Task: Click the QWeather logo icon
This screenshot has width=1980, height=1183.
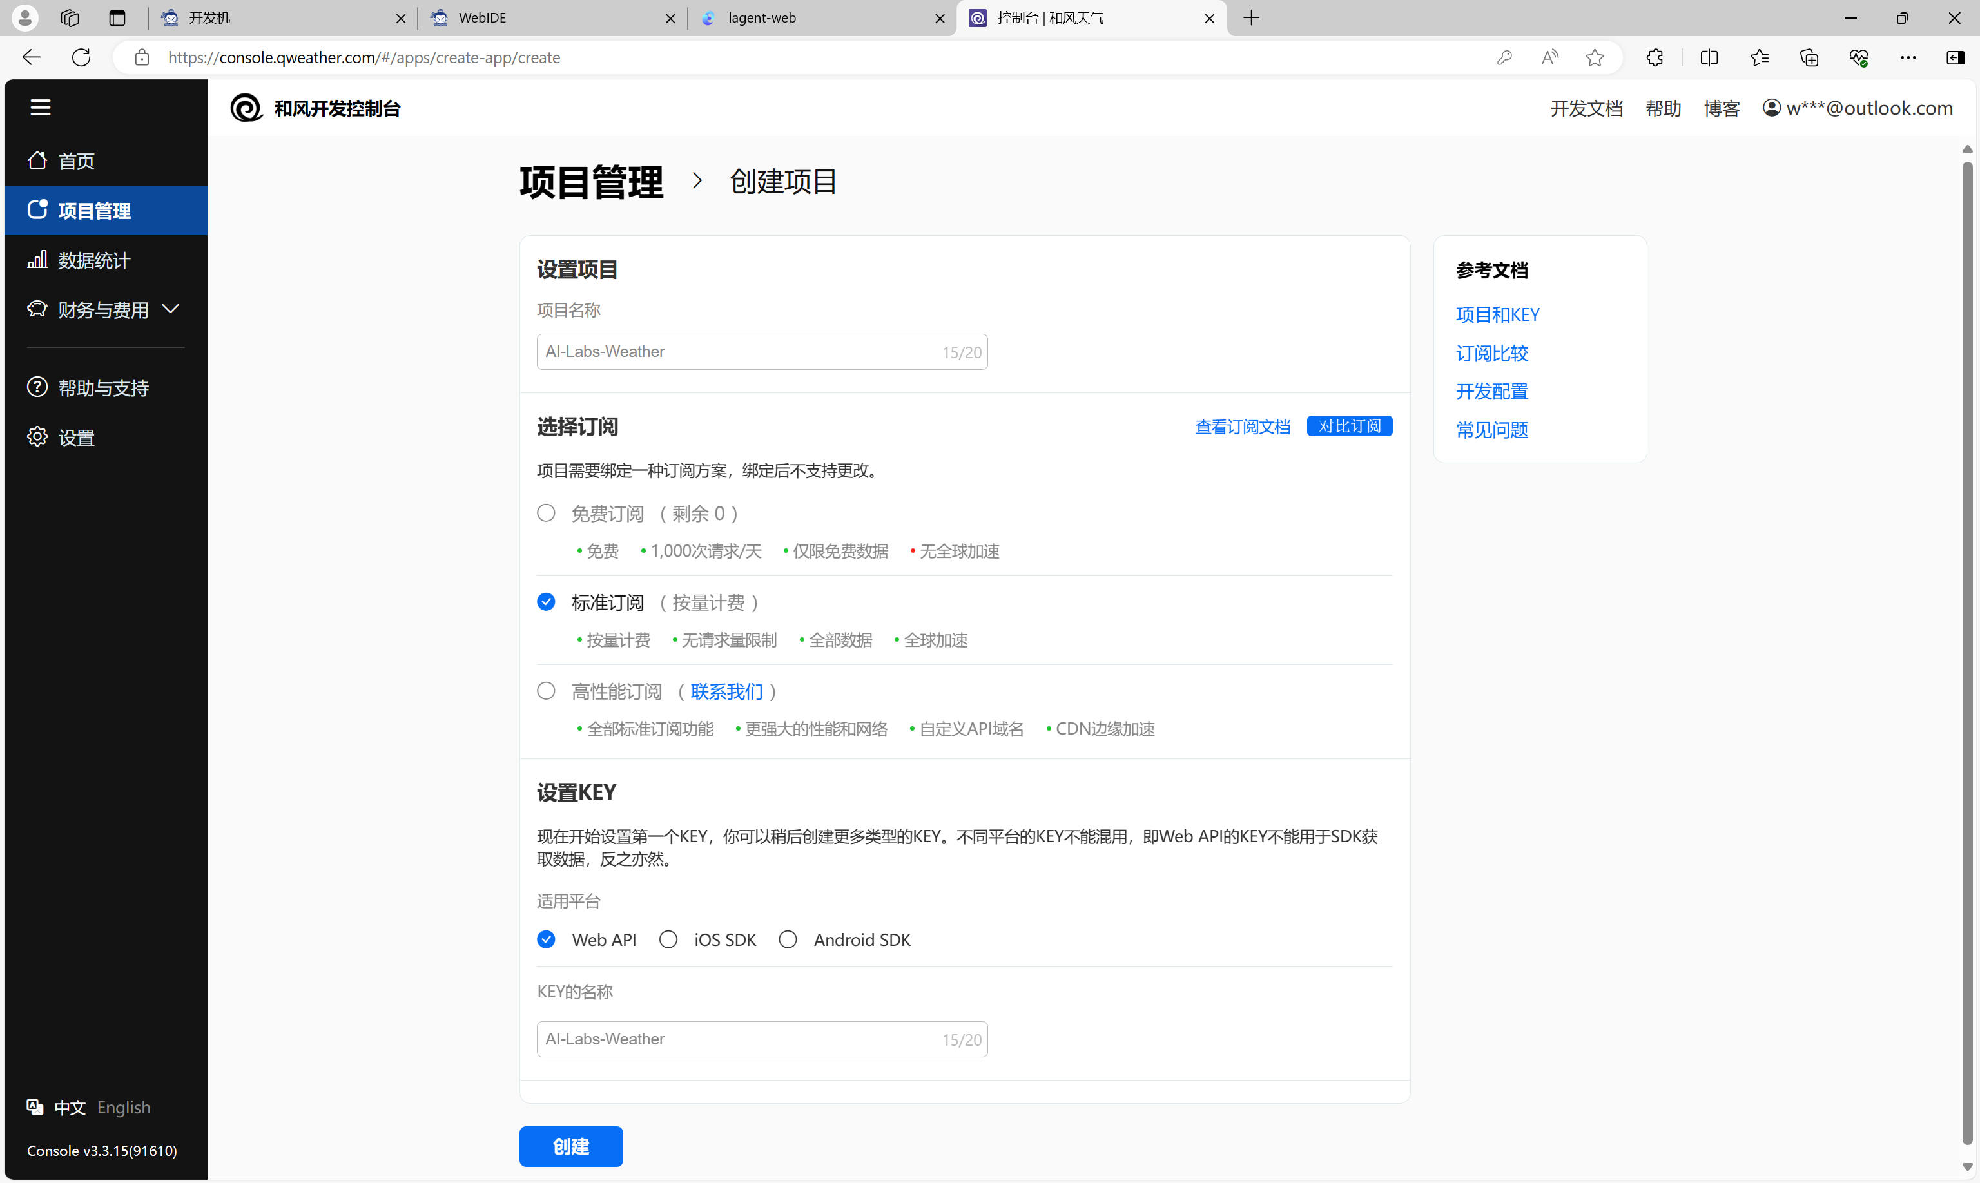Action: (246, 108)
